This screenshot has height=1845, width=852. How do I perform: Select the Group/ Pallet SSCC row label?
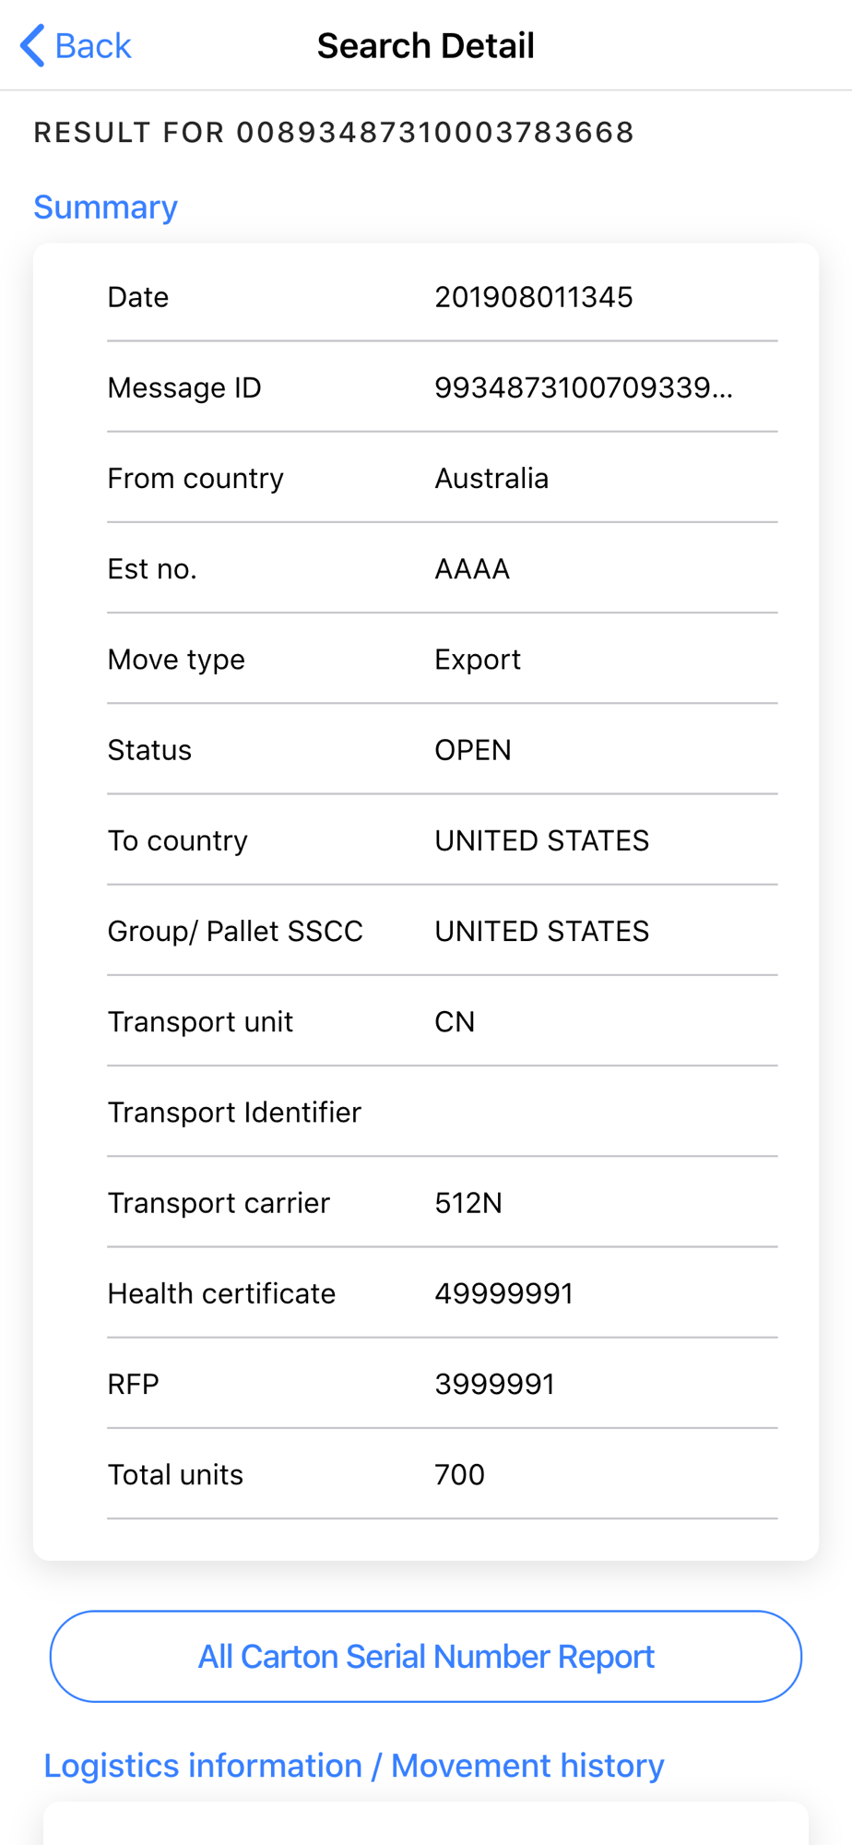[x=235, y=931]
